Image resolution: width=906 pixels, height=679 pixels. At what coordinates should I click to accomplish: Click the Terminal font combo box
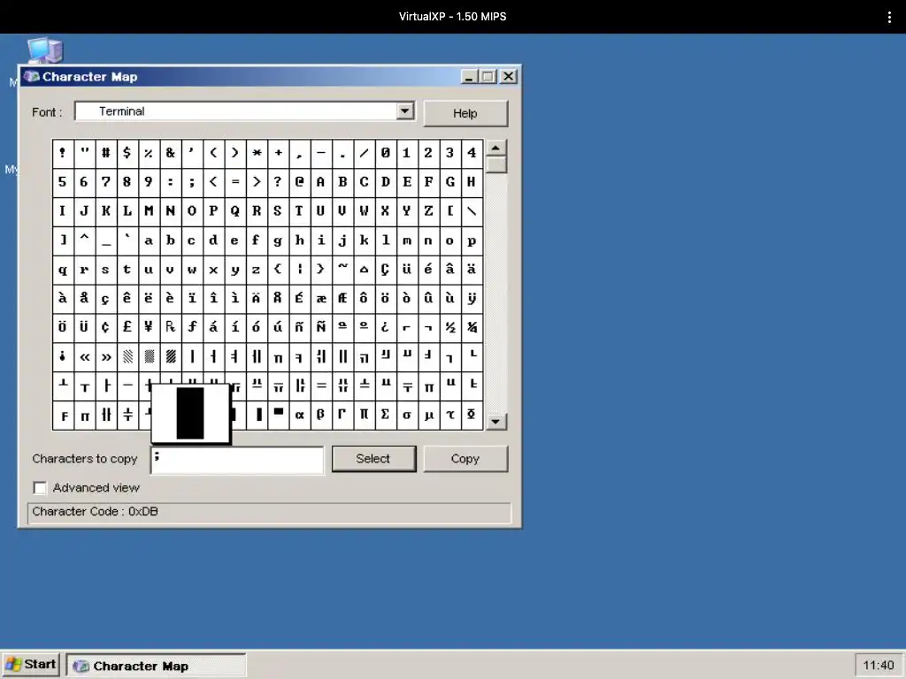[x=244, y=111]
